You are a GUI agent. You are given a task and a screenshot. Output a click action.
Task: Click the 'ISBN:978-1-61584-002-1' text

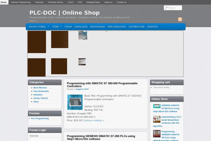81,117
